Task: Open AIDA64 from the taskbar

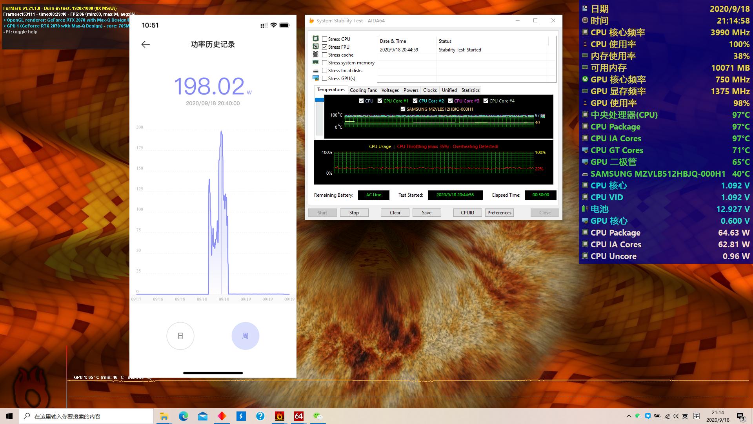Action: (298, 416)
